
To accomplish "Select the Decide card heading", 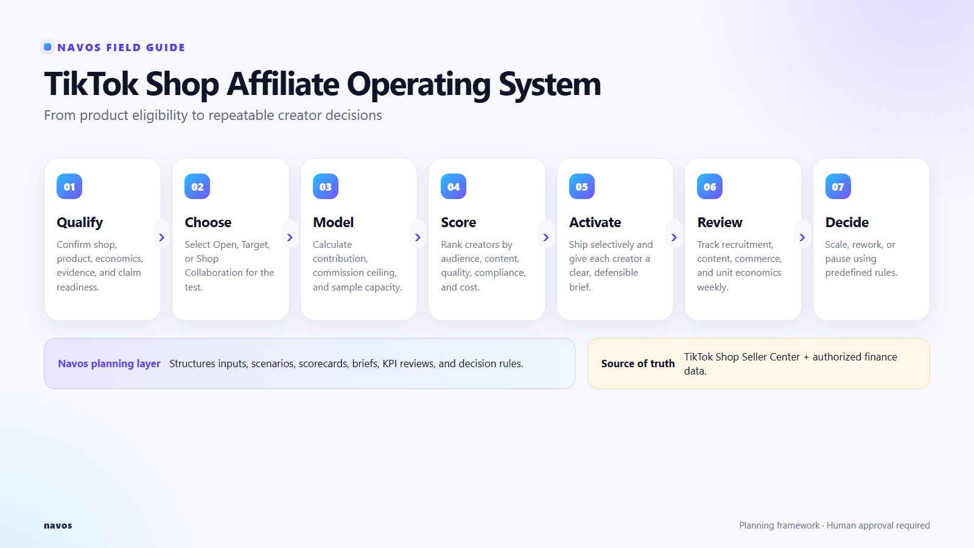I will click(x=847, y=222).
